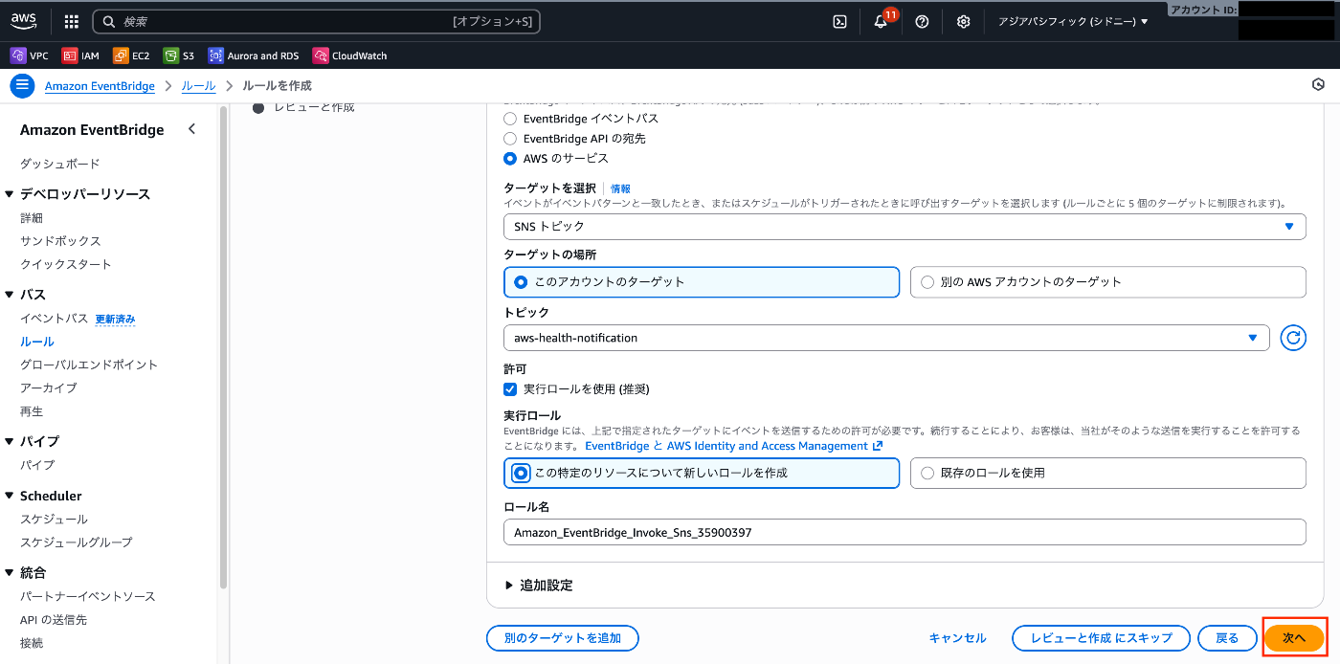The image size is (1340, 664).
Task: Open the IAM favorite shortcut
Action: (x=80, y=55)
